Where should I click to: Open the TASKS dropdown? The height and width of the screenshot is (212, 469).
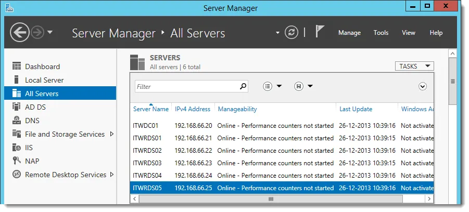tap(414, 67)
